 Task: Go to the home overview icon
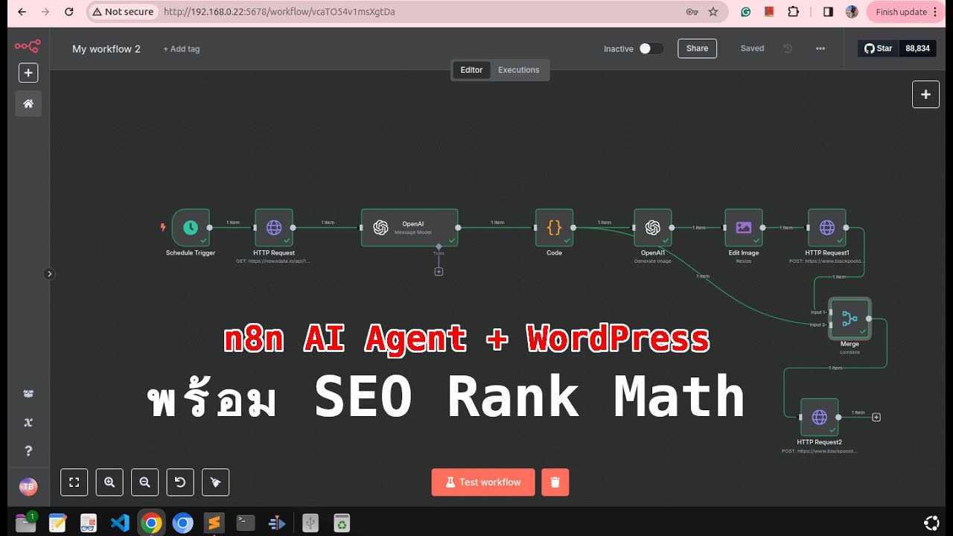28,103
